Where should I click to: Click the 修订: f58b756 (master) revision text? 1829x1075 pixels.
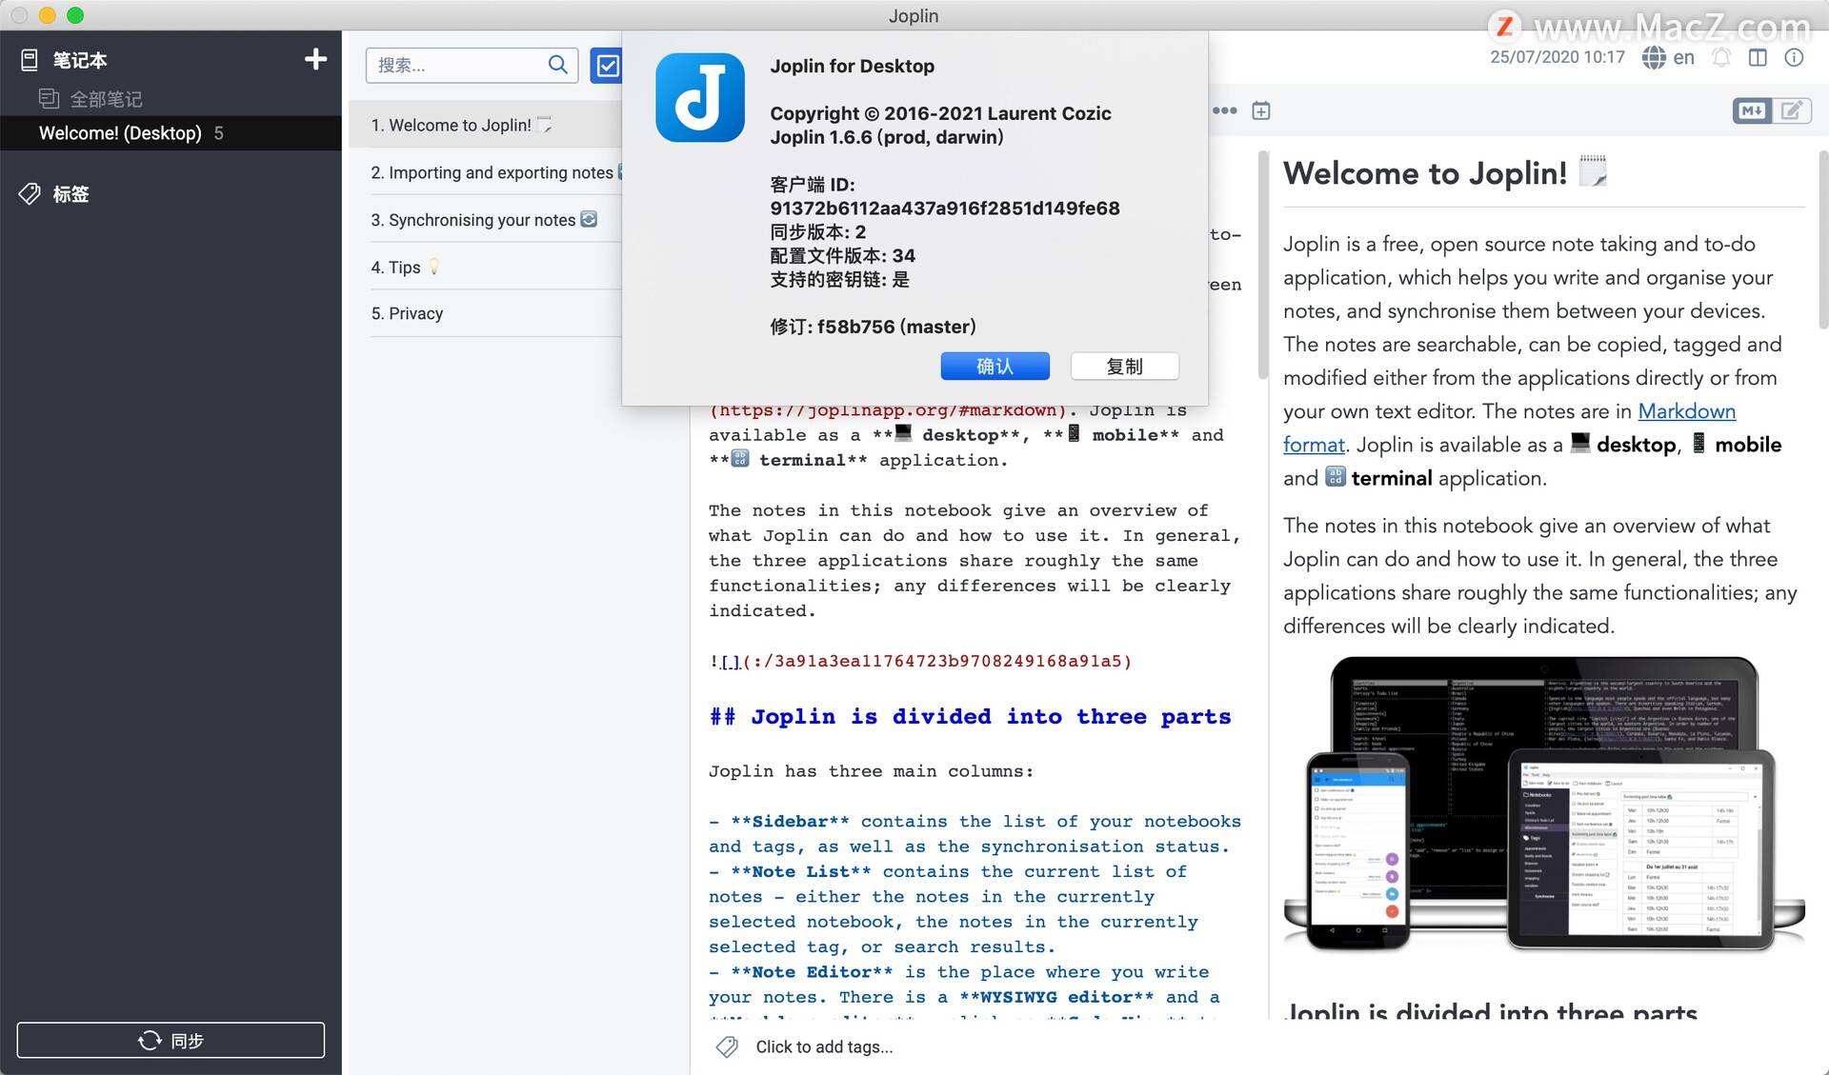pyautogui.click(x=873, y=327)
